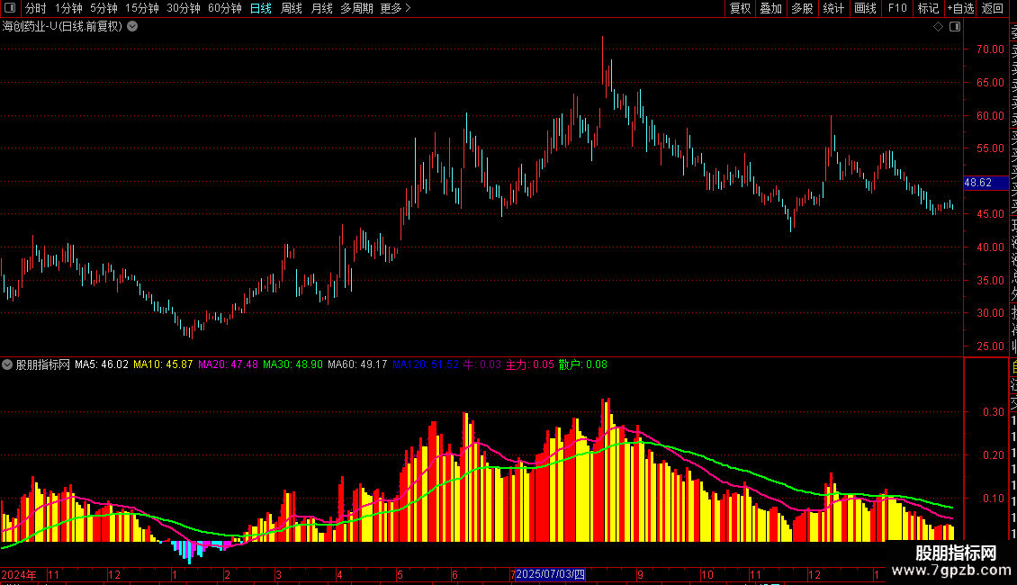This screenshot has height=585, width=1017.
Task: Click the 48.62 current price label
Action: [985, 183]
